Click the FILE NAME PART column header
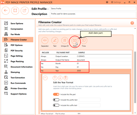The width and height of the screenshot is (137, 115). click(63, 53)
